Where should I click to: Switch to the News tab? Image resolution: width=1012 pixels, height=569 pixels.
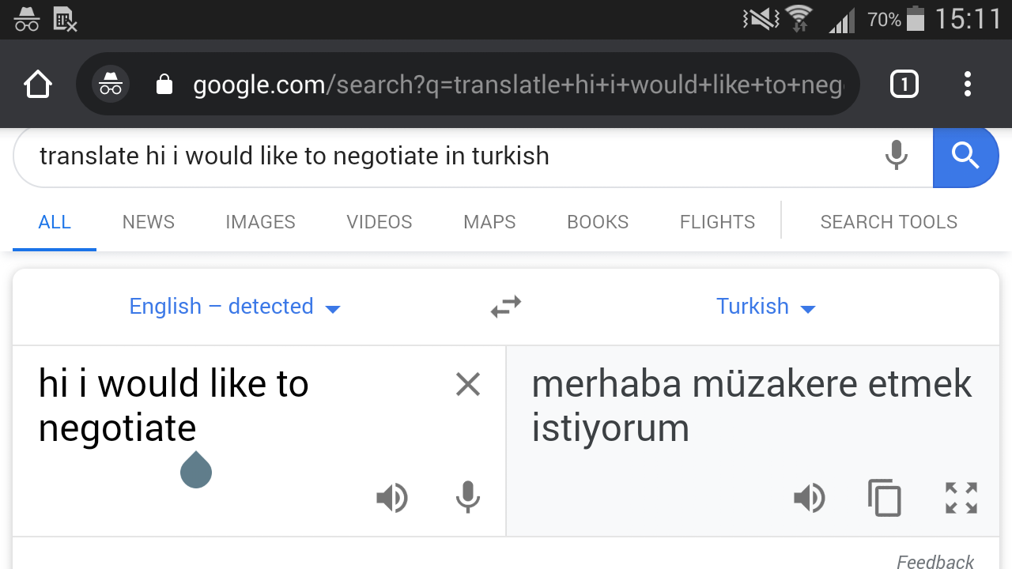click(149, 222)
